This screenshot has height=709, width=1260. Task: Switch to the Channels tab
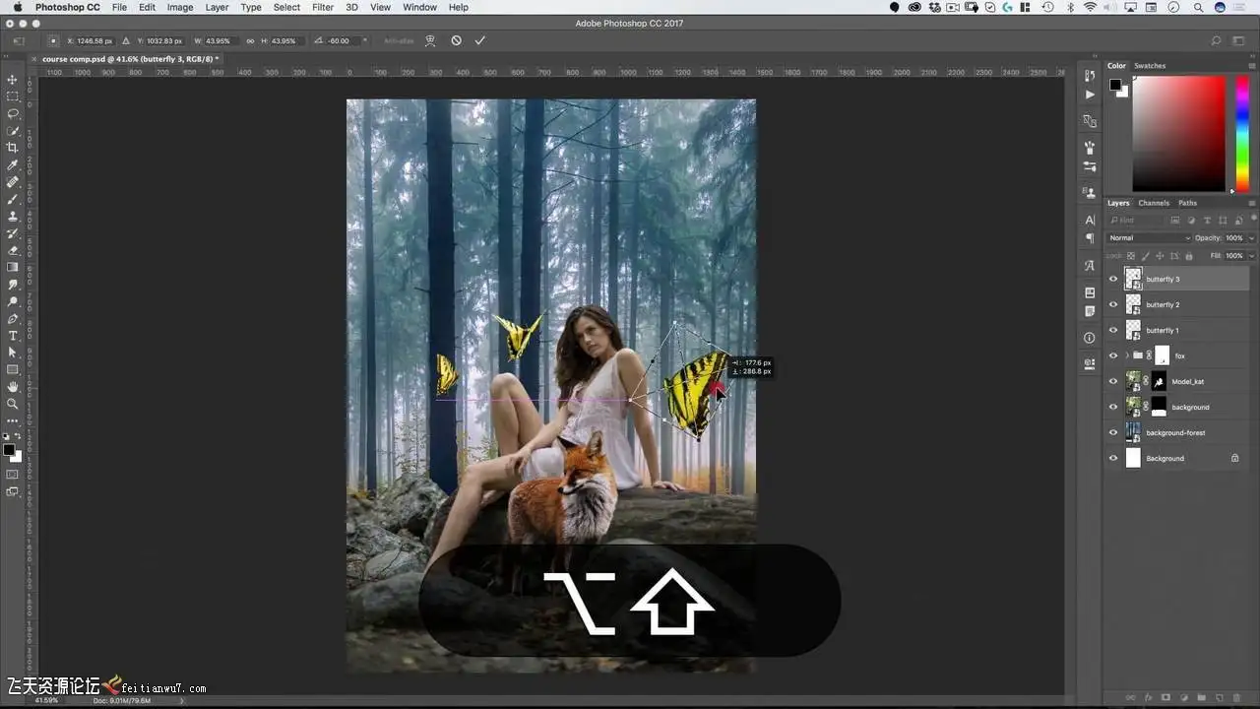click(1154, 203)
